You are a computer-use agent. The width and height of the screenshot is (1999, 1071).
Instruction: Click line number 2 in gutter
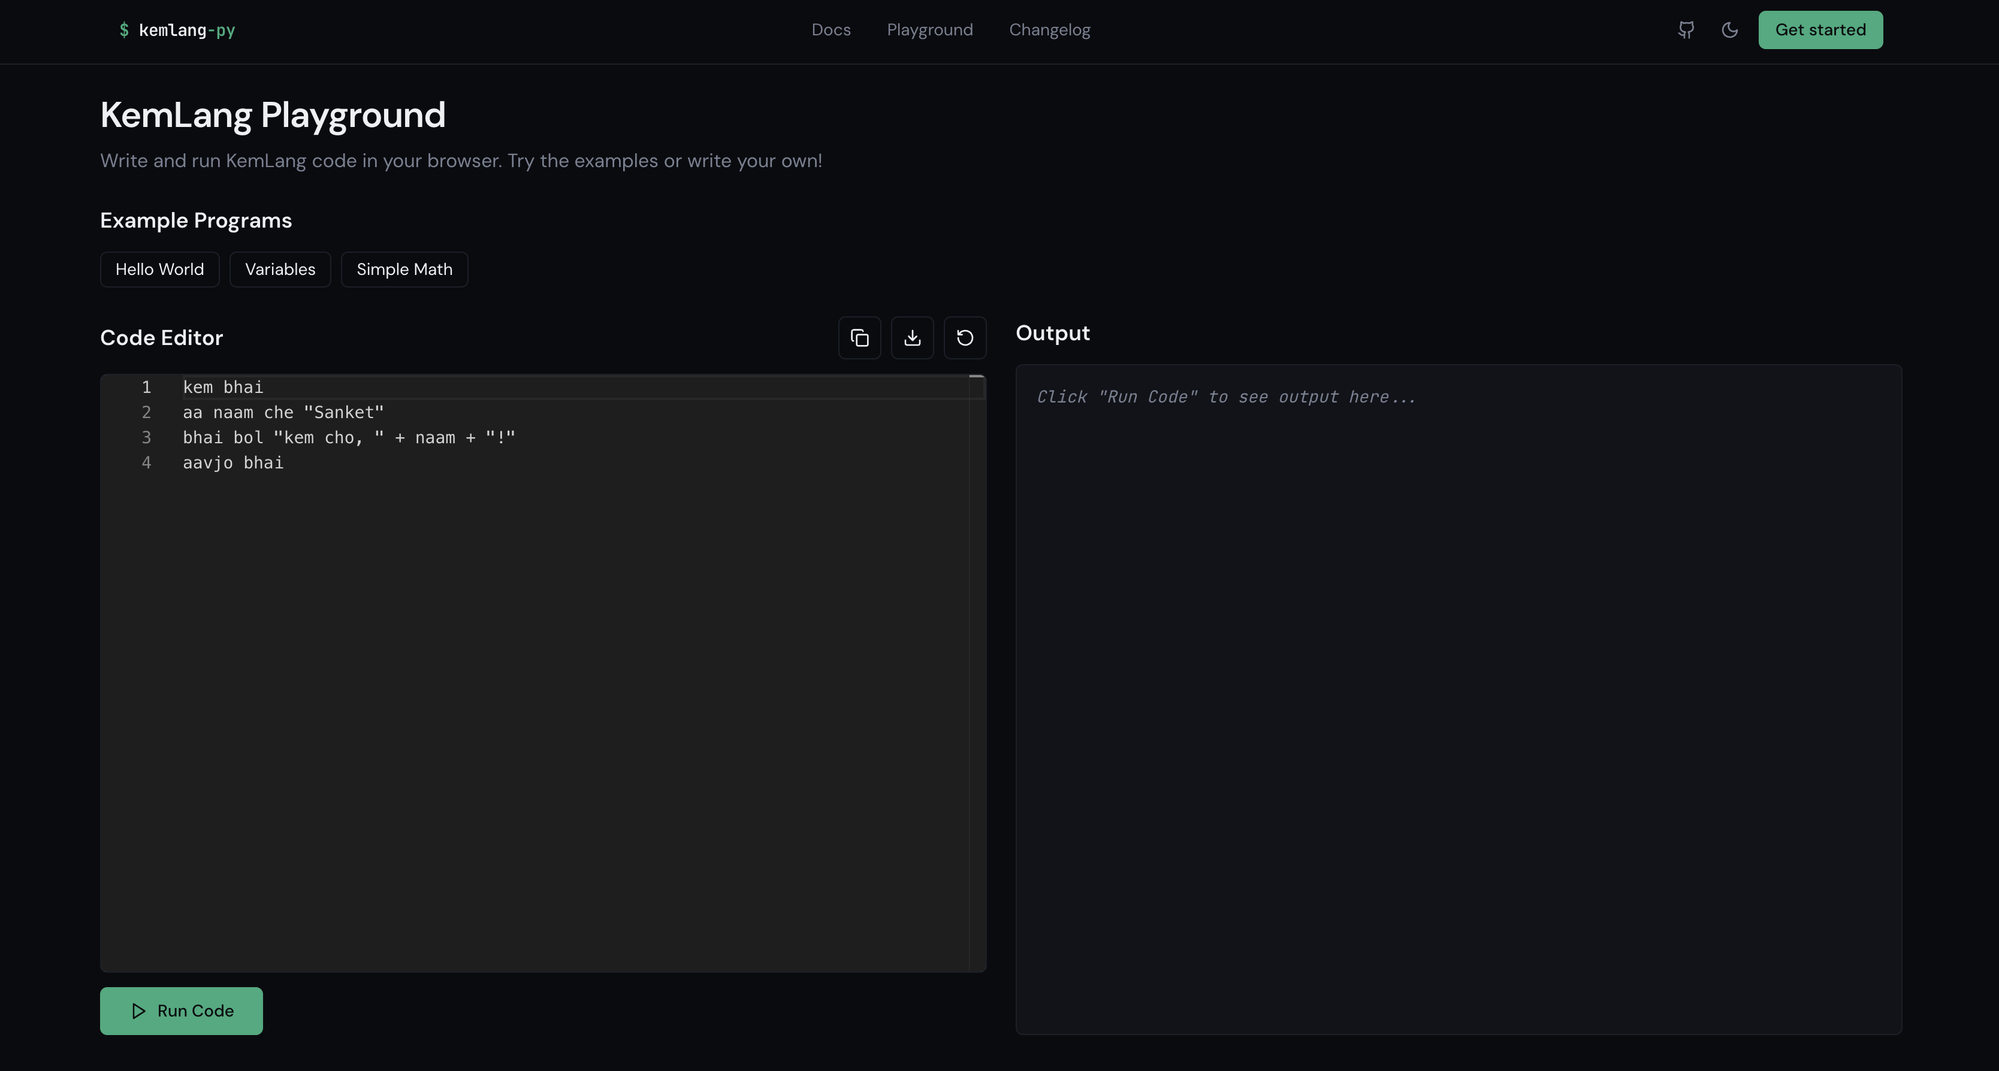(146, 413)
